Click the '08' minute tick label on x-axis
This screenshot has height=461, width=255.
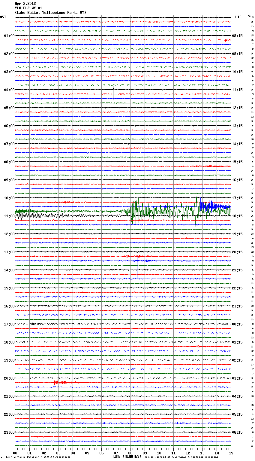coord(130,453)
